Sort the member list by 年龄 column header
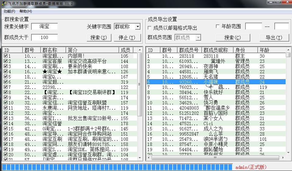The image size is (292, 171). pyautogui.click(x=271, y=50)
